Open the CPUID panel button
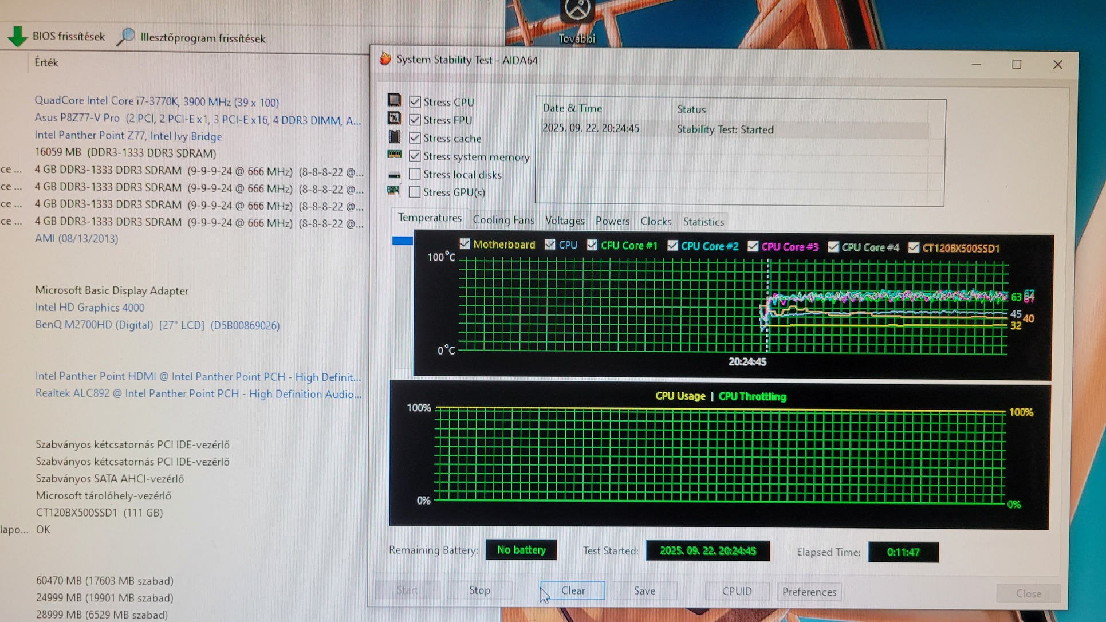 pos(737,591)
